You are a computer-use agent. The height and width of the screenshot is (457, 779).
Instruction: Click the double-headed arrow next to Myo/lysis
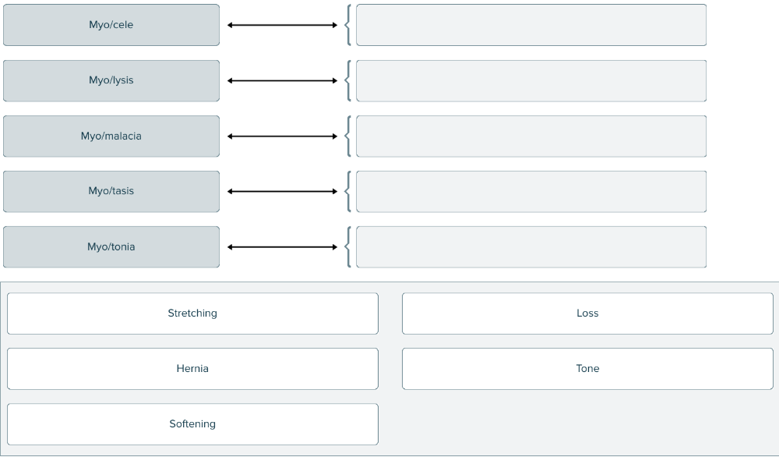(283, 80)
